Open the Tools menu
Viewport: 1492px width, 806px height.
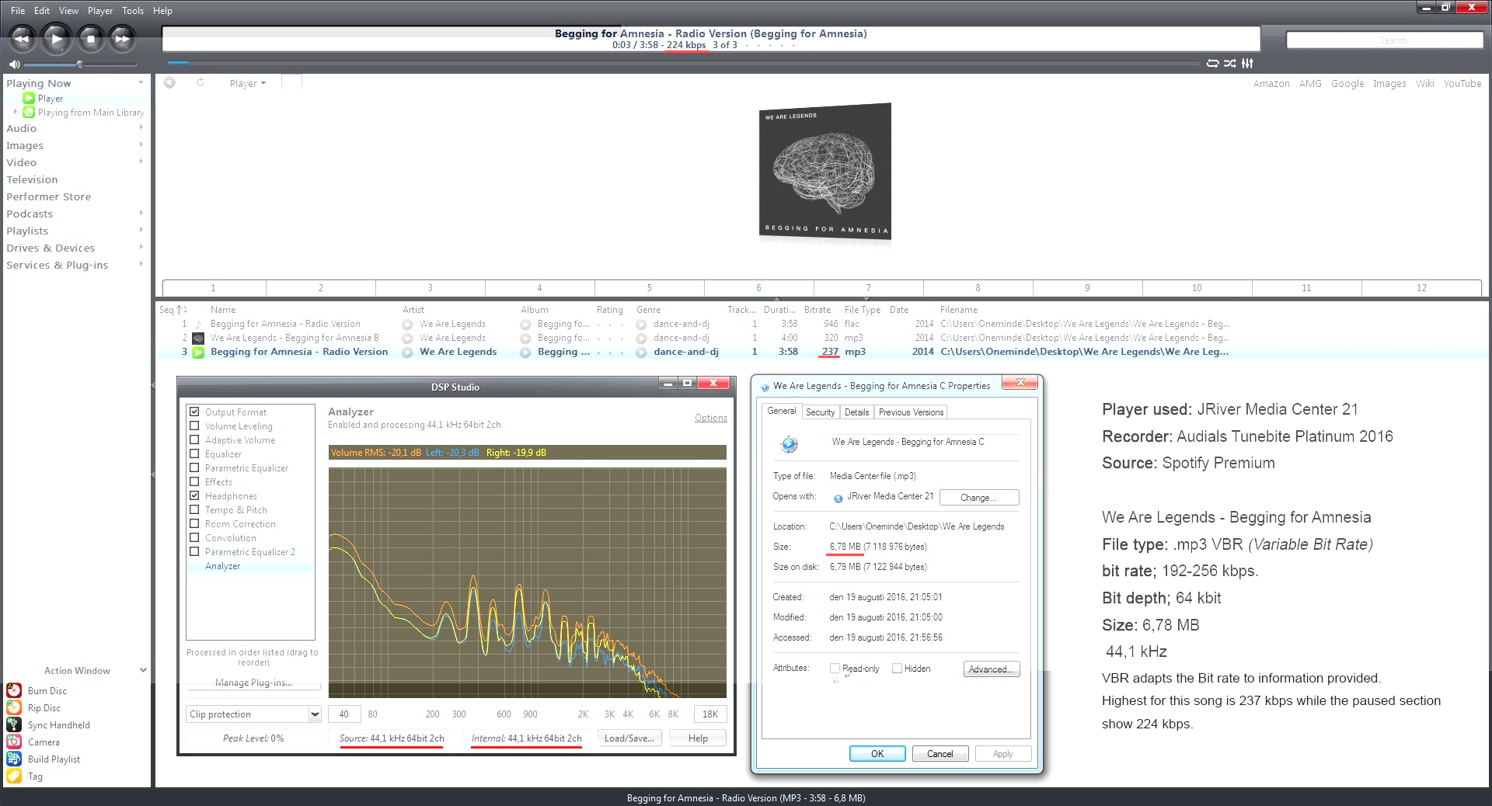point(133,11)
